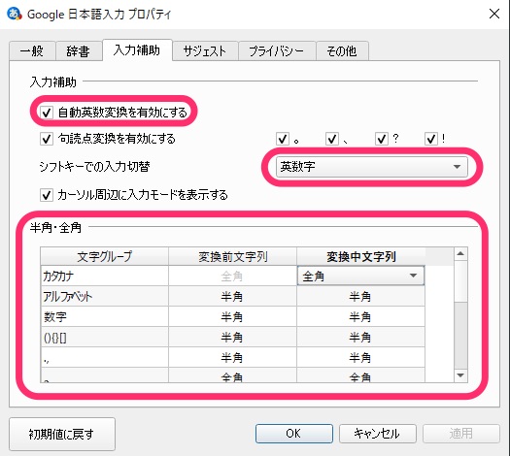Click カタカナ 変換前文字列 全角 cell
The image size is (510, 456).
232,277
